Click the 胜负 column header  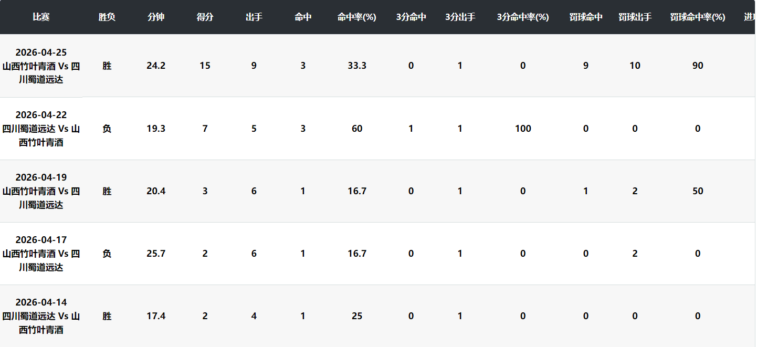[x=107, y=17]
